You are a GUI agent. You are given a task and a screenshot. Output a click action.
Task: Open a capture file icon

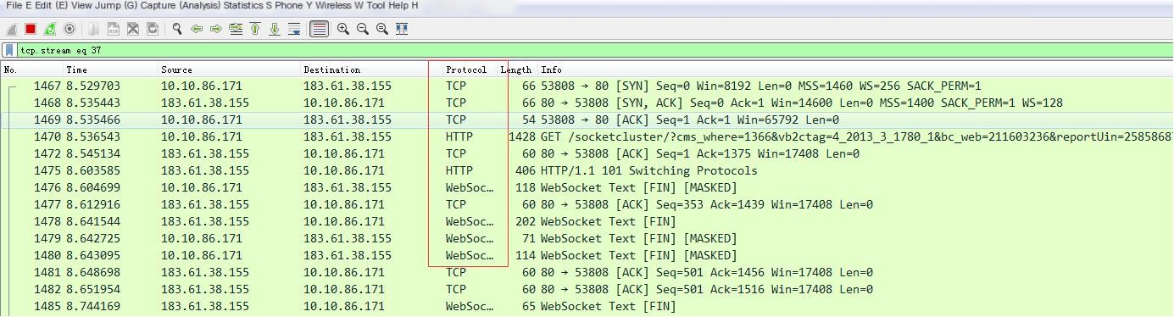coord(94,29)
